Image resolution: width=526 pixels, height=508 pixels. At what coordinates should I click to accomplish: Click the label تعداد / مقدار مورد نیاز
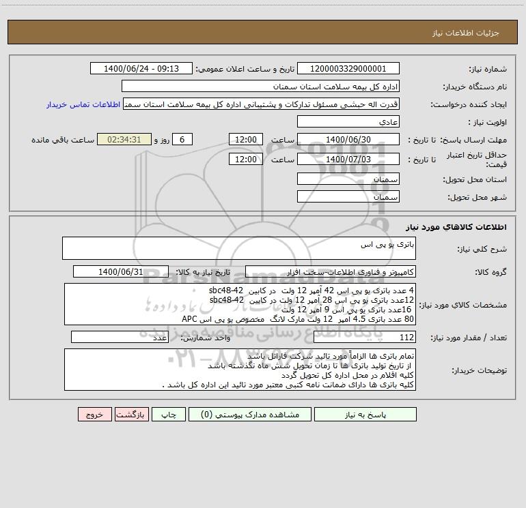469,338
